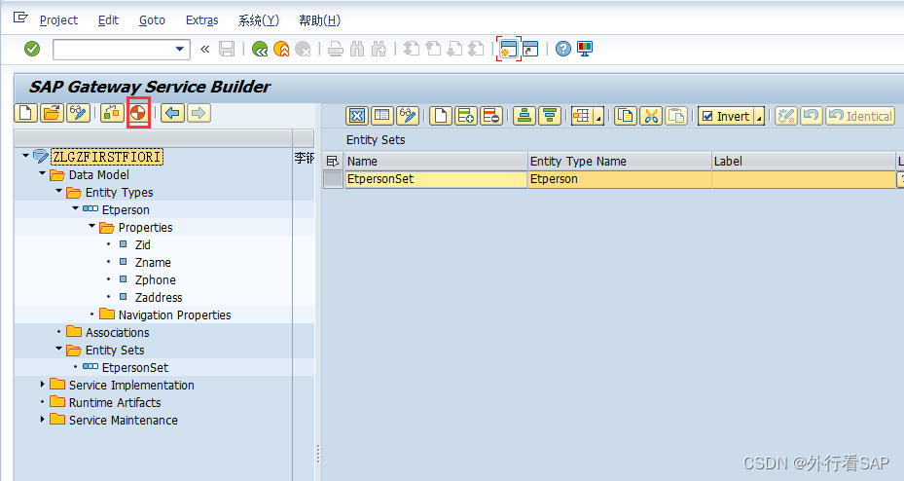Click the window menu icon left of Project
This screenshot has width=904, height=481.
click(x=20, y=18)
